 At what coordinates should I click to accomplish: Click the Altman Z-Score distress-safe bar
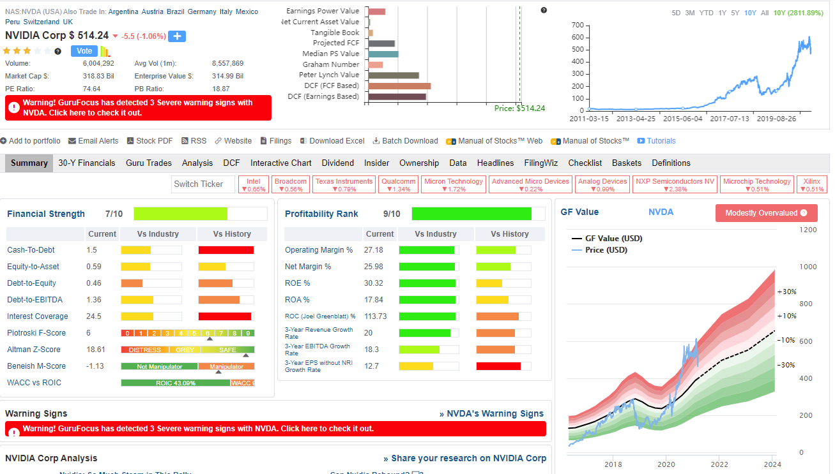[188, 350]
